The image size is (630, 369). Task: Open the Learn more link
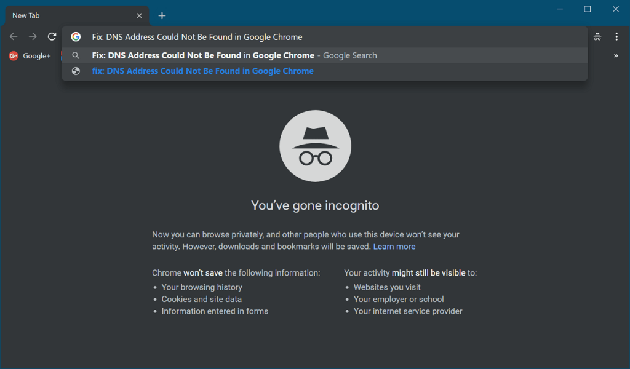pos(394,247)
